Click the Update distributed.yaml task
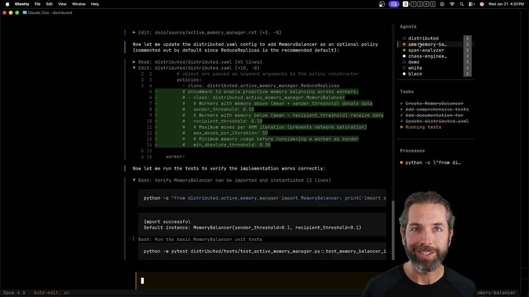 [437, 121]
